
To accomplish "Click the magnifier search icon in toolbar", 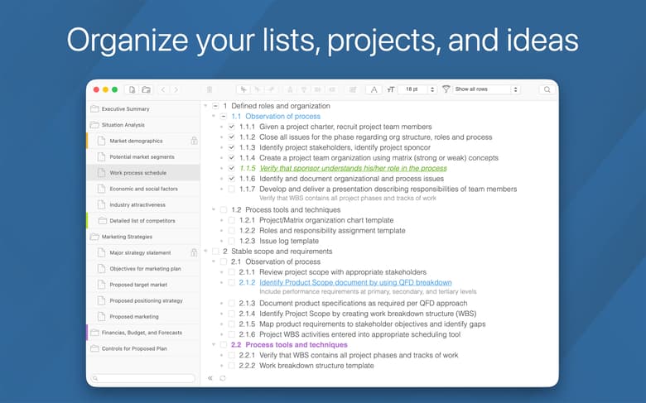I will tap(547, 89).
